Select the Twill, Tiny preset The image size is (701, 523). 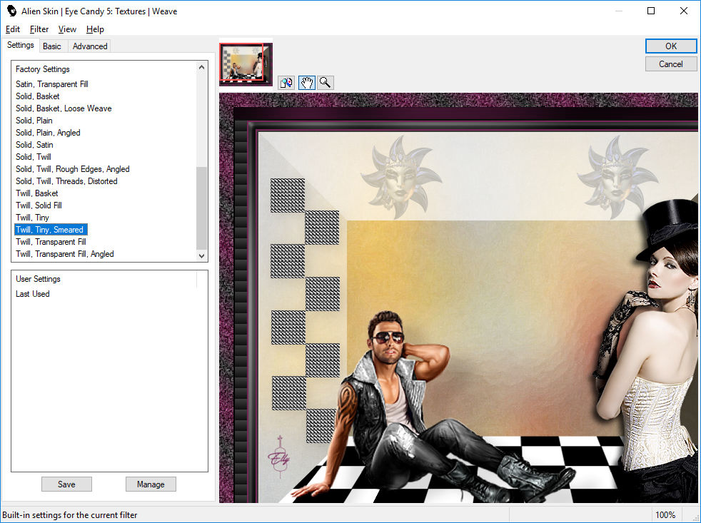click(32, 217)
